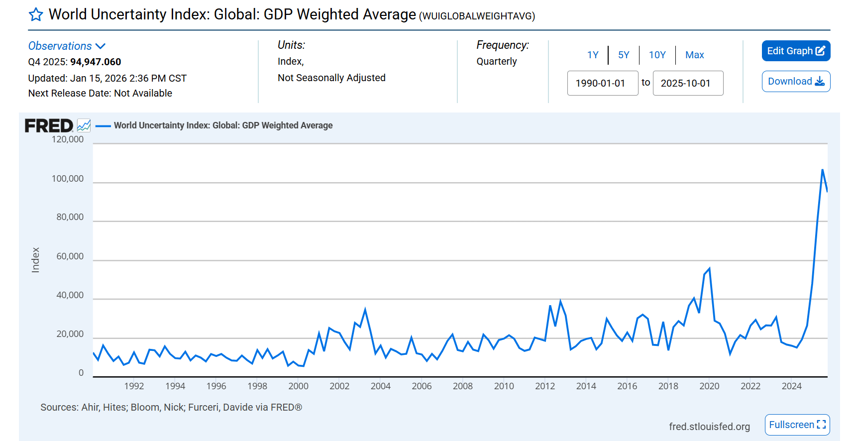This screenshot has height=441, width=854.
Task: Click the start date field 1990-01-01
Action: click(602, 83)
